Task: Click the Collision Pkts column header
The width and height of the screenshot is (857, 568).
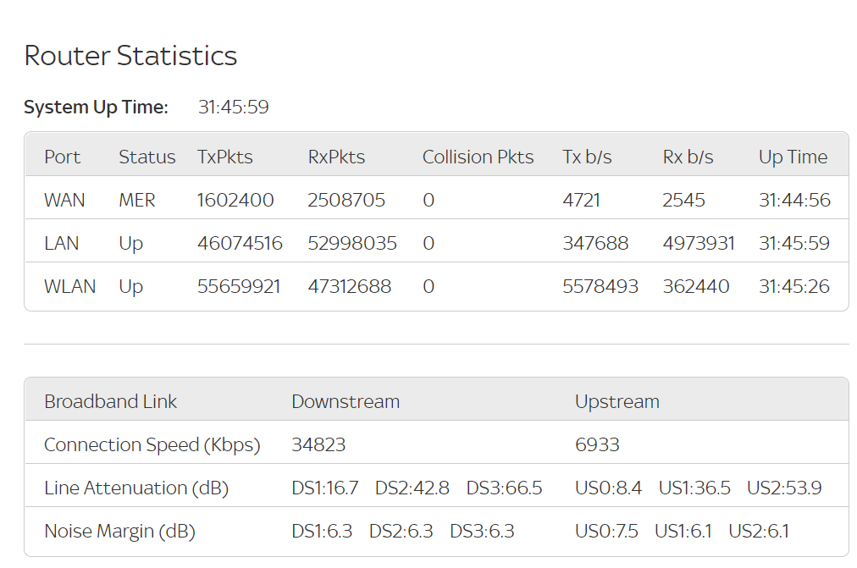Action: click(x=478, y=157)
